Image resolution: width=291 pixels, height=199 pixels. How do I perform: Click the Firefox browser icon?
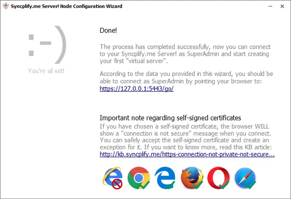point(191,177)
